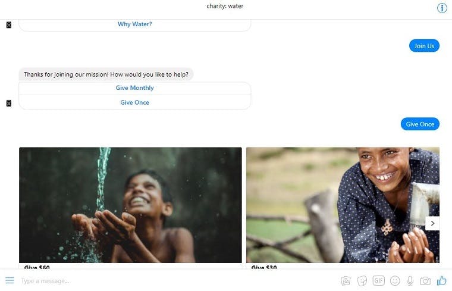Click the sent Join Us bubble
This screenshot has height=291, width=452.
(x=424, y=46)
